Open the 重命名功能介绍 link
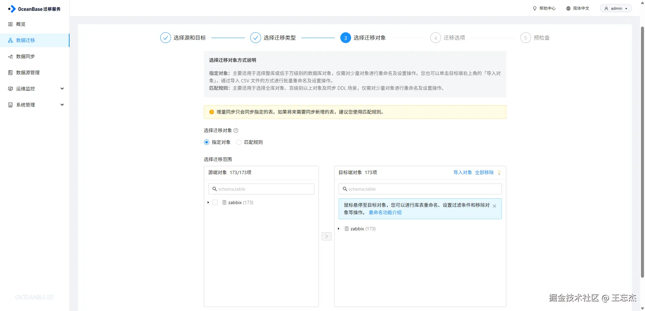The image size is (645, 311). [385, 212]
